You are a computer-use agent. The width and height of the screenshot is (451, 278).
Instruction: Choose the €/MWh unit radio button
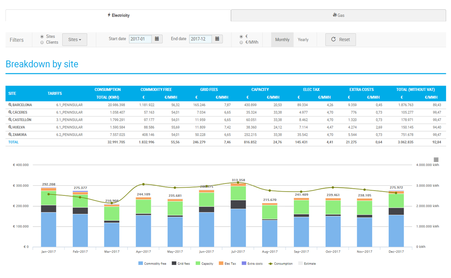click(241, 42)
